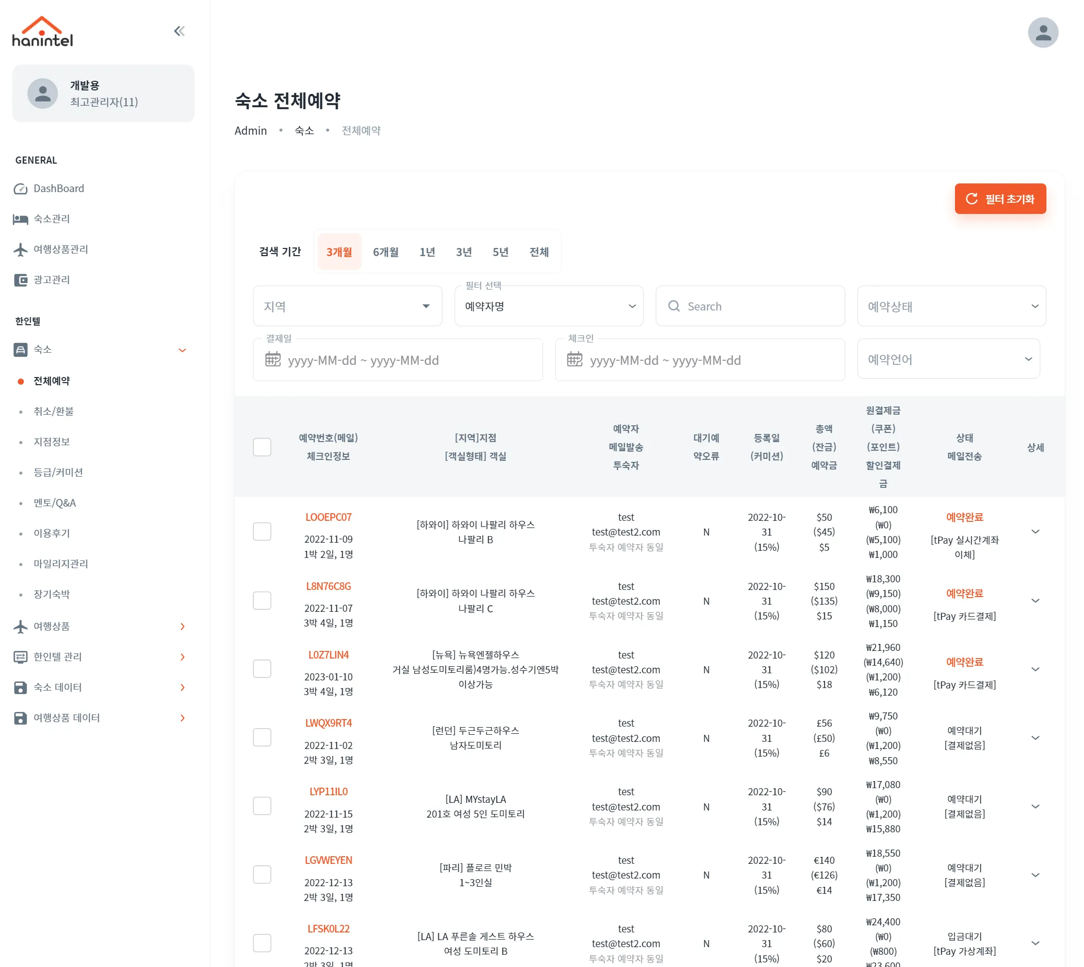The image size is (1084, 967).
Task: Click the 여행상품 데이터 disk icon
Action: point(20,718)
